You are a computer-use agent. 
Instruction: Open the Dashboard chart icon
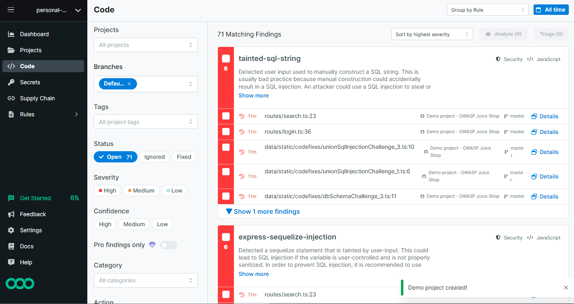tap(11, 34)
